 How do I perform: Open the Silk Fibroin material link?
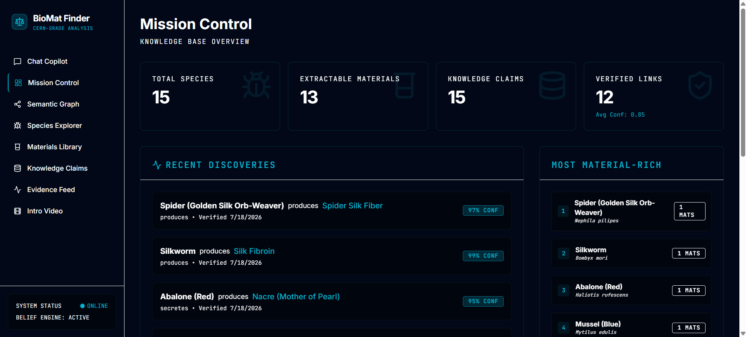click(254, 251)
